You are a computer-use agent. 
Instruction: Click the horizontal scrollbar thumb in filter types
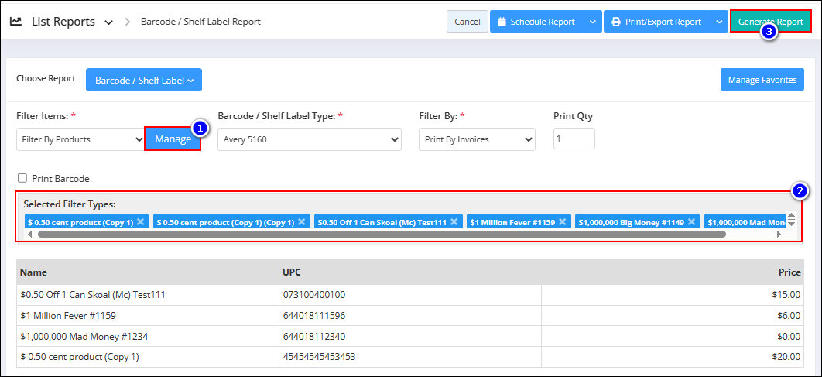(x=382, y=235)
